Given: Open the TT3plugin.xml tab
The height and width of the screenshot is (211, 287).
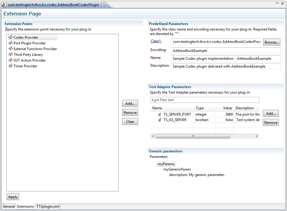Looking at the screenshot, I should coord(48,206).
